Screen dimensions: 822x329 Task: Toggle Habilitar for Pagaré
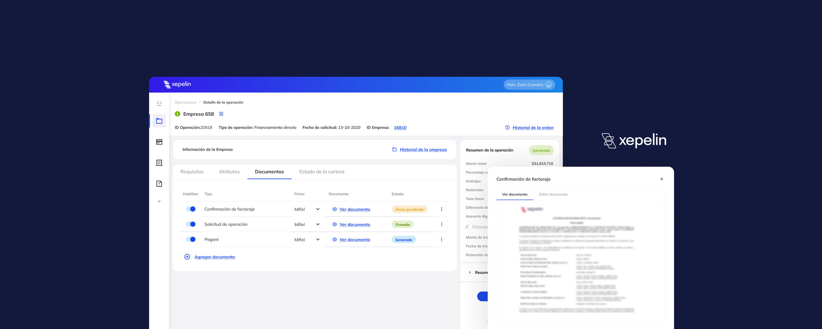pos(191,239)
